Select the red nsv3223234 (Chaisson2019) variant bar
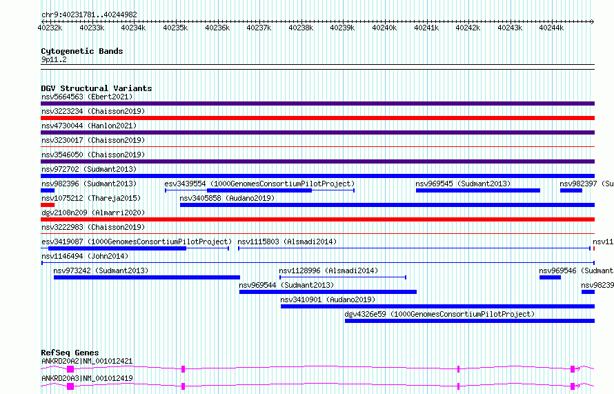 pyautogui.click(x=317, y=118)
